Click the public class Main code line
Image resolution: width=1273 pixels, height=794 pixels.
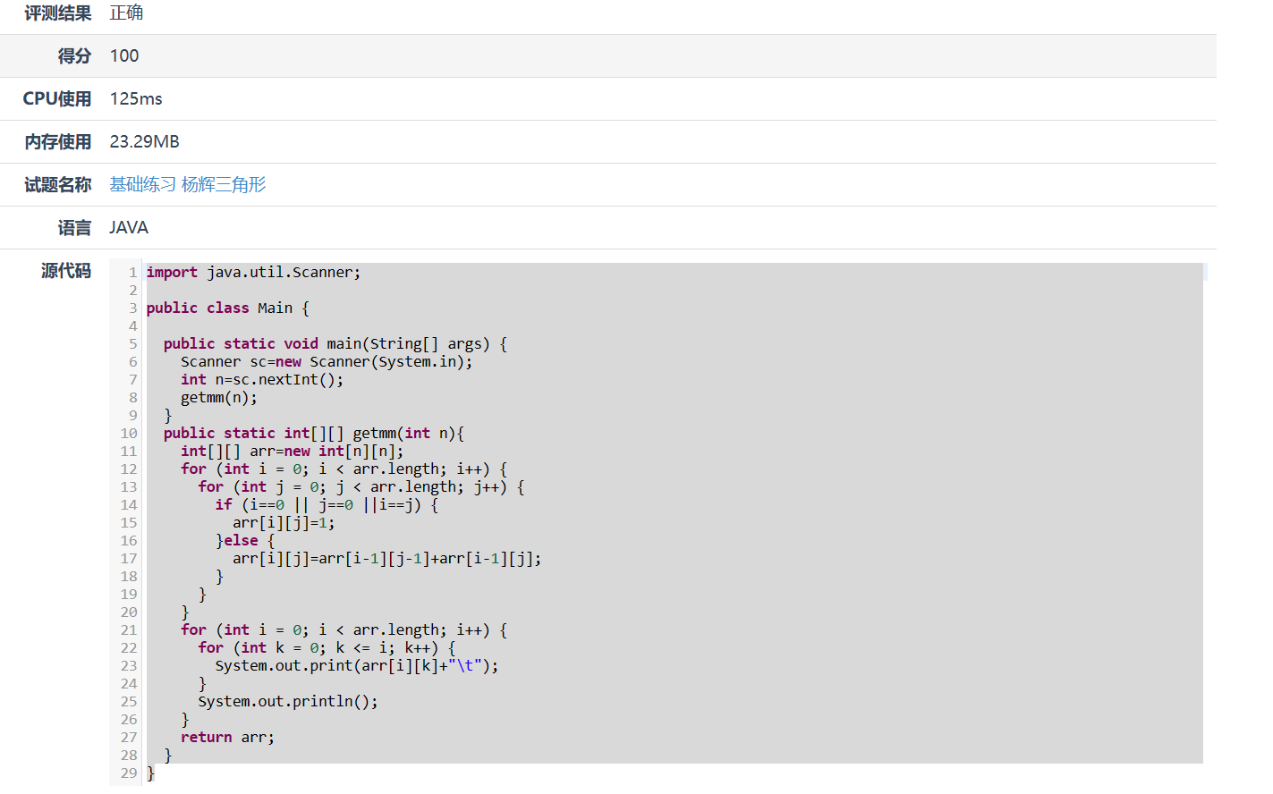pos(227,308)
